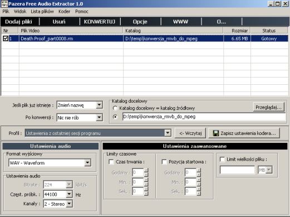Uncheck the Death Proof file row checkbox

(x=6, y=38)
